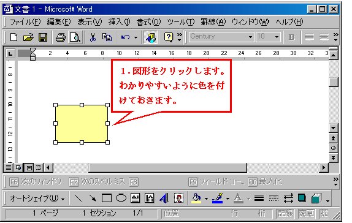This screenshot has width=352, height=223.
Task: Select the Oval drawing tool
Action: (121, 198)
